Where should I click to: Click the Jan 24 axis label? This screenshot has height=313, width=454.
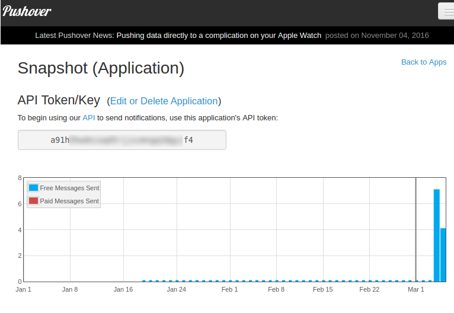(x=177, y=289)
